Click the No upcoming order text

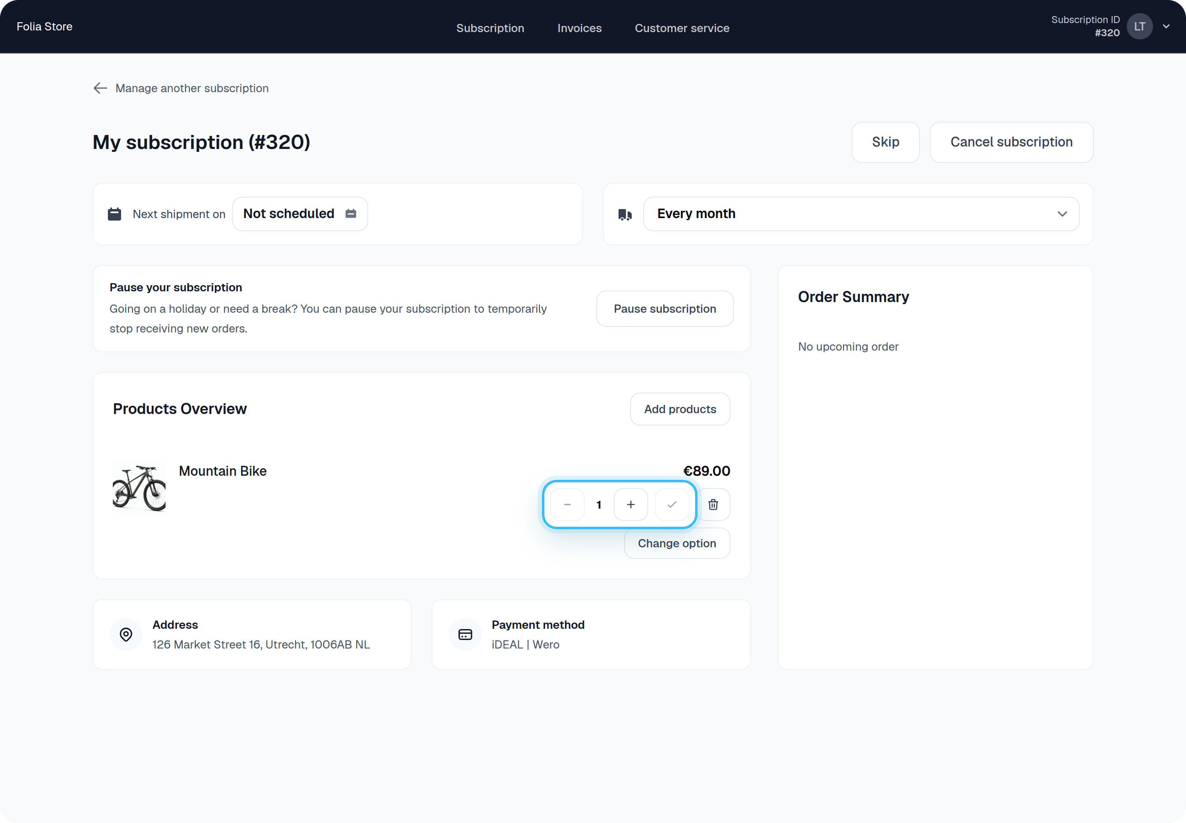[848, 346]
